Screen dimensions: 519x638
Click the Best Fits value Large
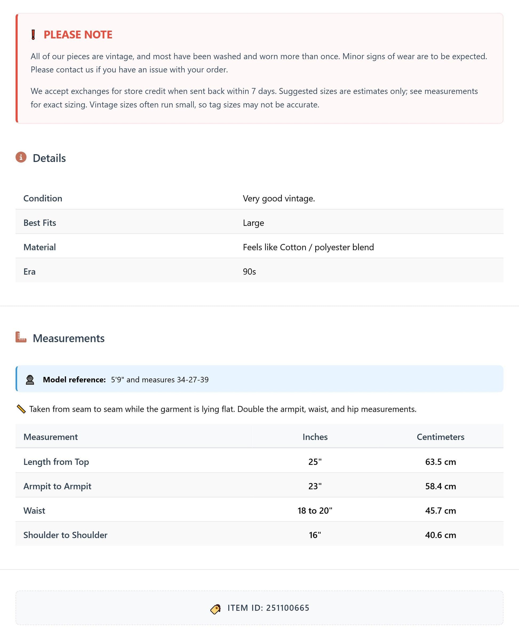[x=254, y=223]
